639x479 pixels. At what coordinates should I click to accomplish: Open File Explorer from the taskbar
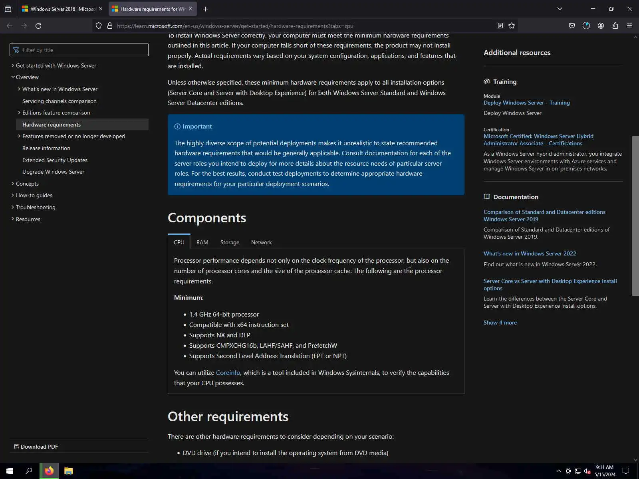pyautogui.click(x=69, y=471)
